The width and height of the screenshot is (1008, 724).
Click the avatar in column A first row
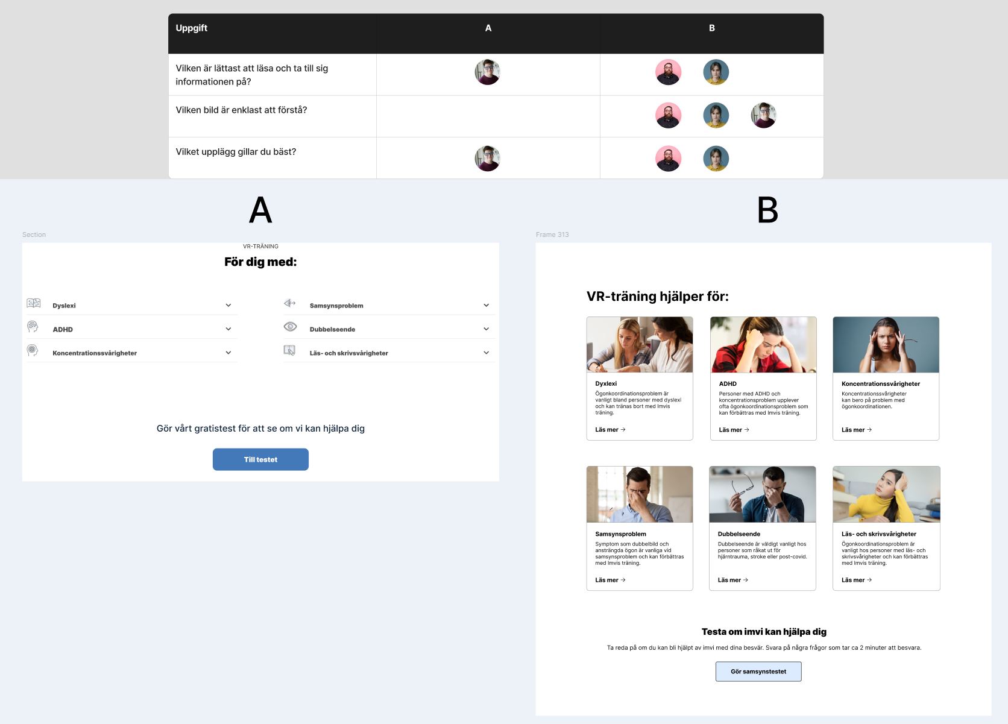click(x=487, y=72)
